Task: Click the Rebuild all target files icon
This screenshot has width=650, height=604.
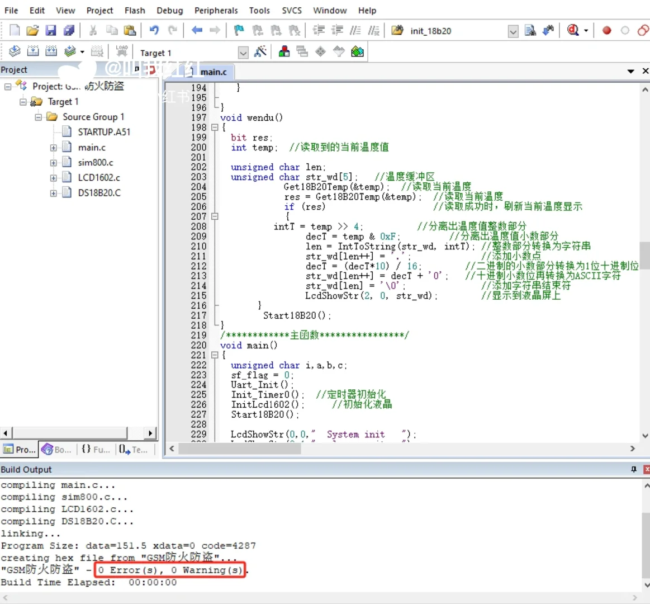Action: pyautogui.click(x=51, y=51)
